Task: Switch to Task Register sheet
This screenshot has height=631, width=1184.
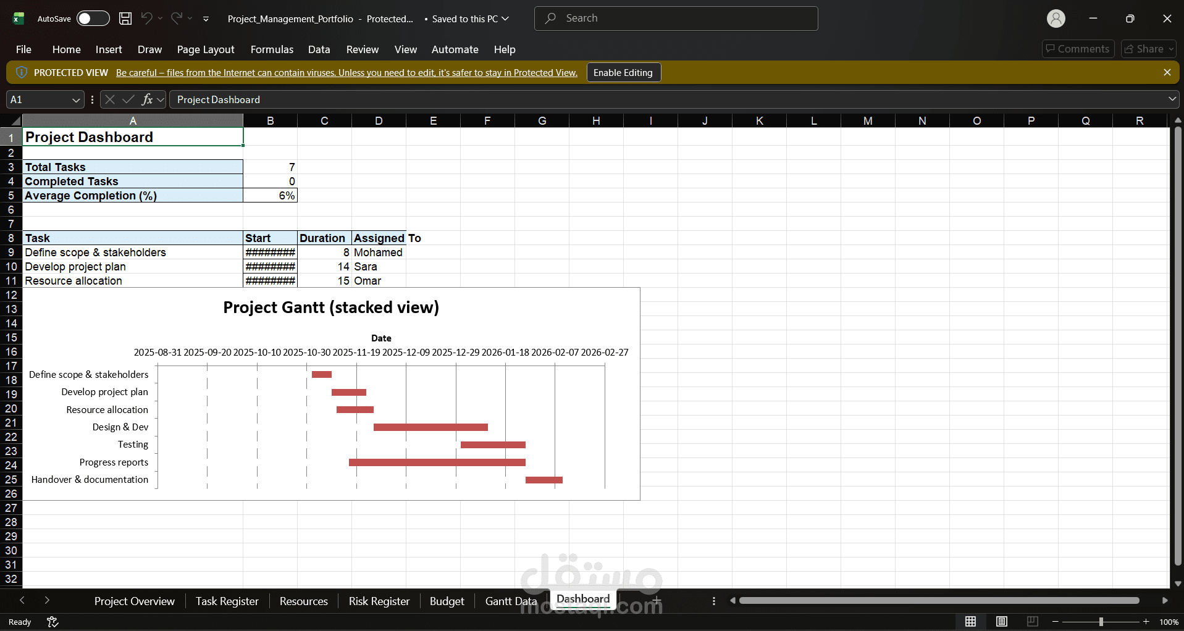Action: (x=227, y=601)
